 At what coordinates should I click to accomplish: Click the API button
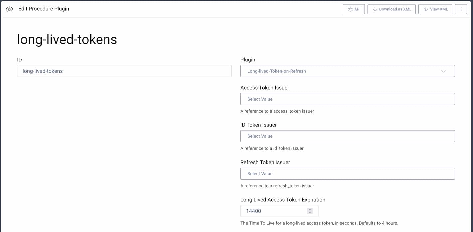[x=354, y=9]
